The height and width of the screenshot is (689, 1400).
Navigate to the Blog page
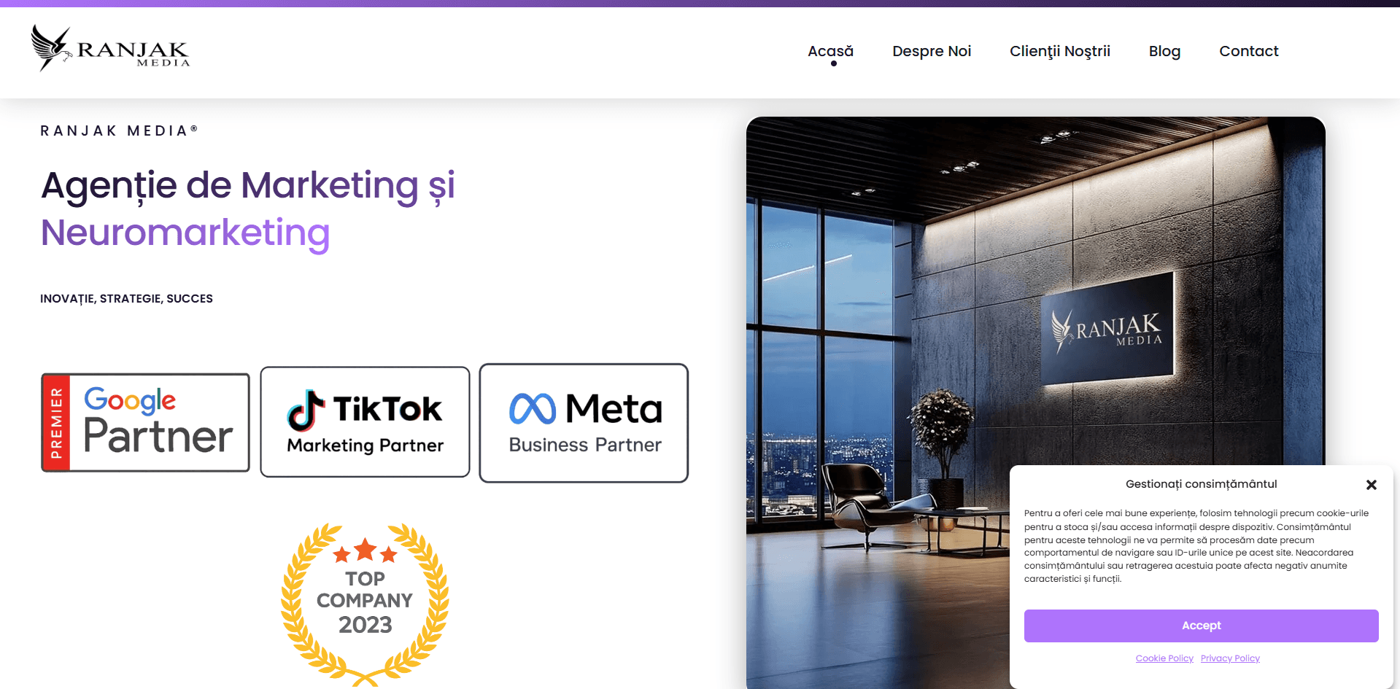pos(1164,51)
